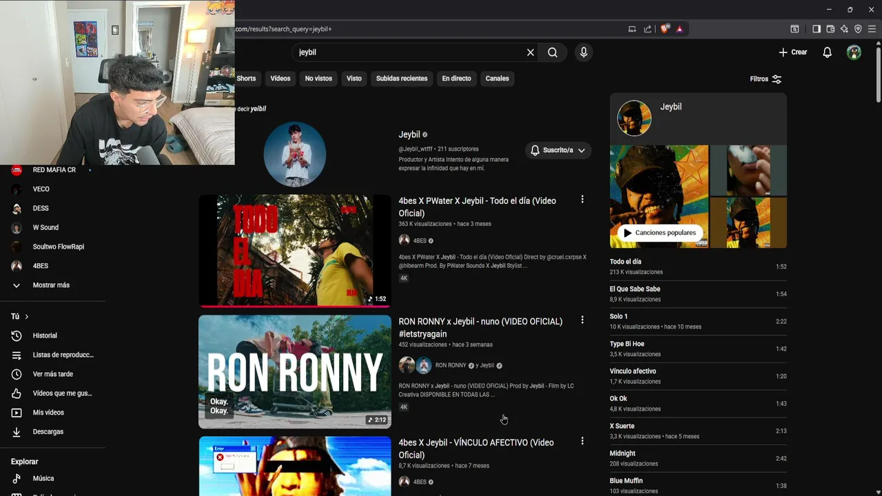The width and height of the screenshot is (882, 496).
Task: Play the RON RONNY video thumbnail
Action: (x=295, y=372)
